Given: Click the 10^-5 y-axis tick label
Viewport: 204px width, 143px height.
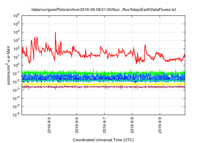Looking at the screenshot, I should click(x=16, y=107).
